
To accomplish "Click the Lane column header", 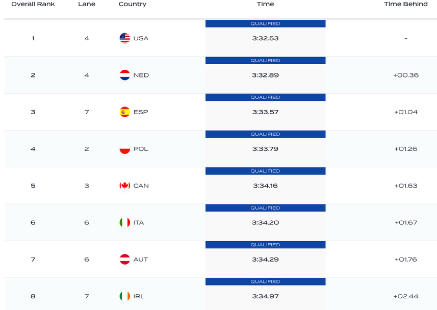I will (87, 4).
